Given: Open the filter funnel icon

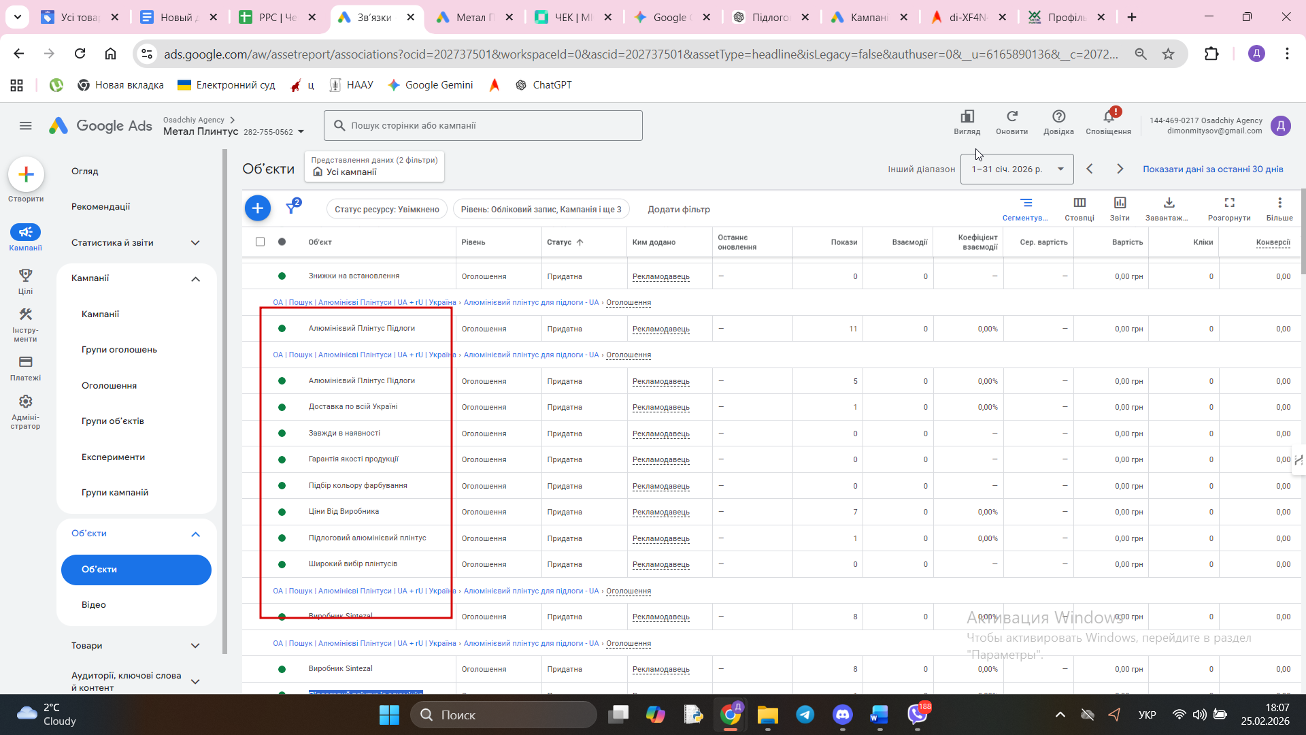Looking at the screenshot, I should pos(292,208).
